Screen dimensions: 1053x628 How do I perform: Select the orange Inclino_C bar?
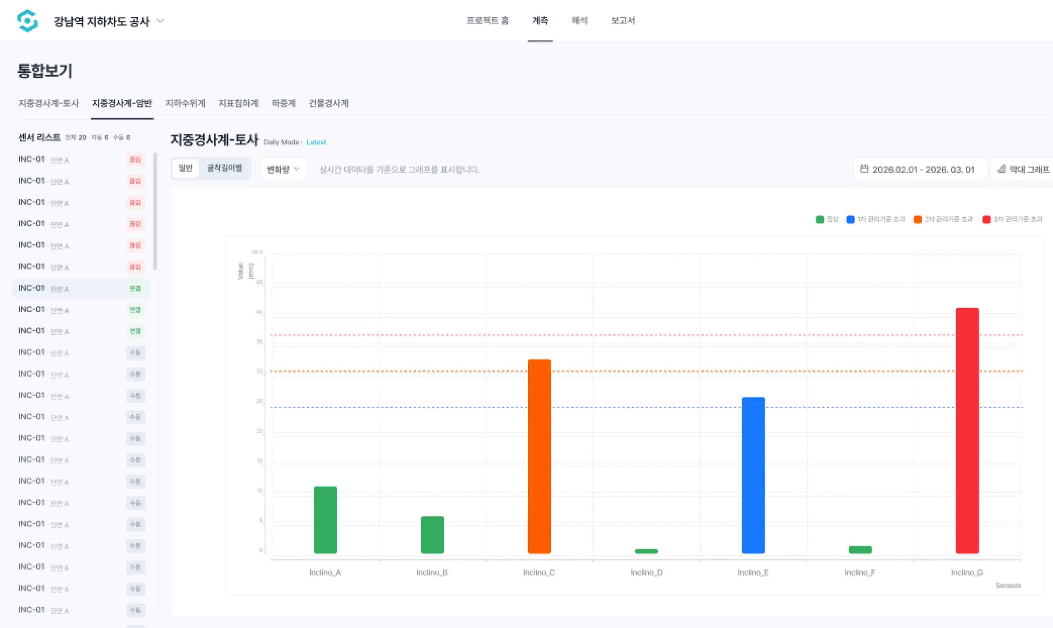tap(539, 457)
